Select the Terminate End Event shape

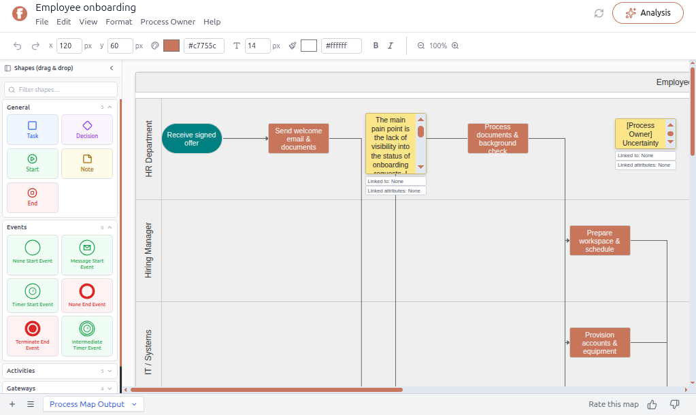[x=33, y=336]
